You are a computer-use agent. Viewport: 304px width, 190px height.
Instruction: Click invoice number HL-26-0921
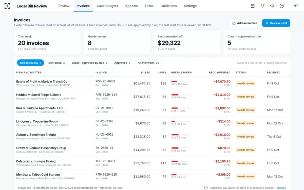point(104,135)
